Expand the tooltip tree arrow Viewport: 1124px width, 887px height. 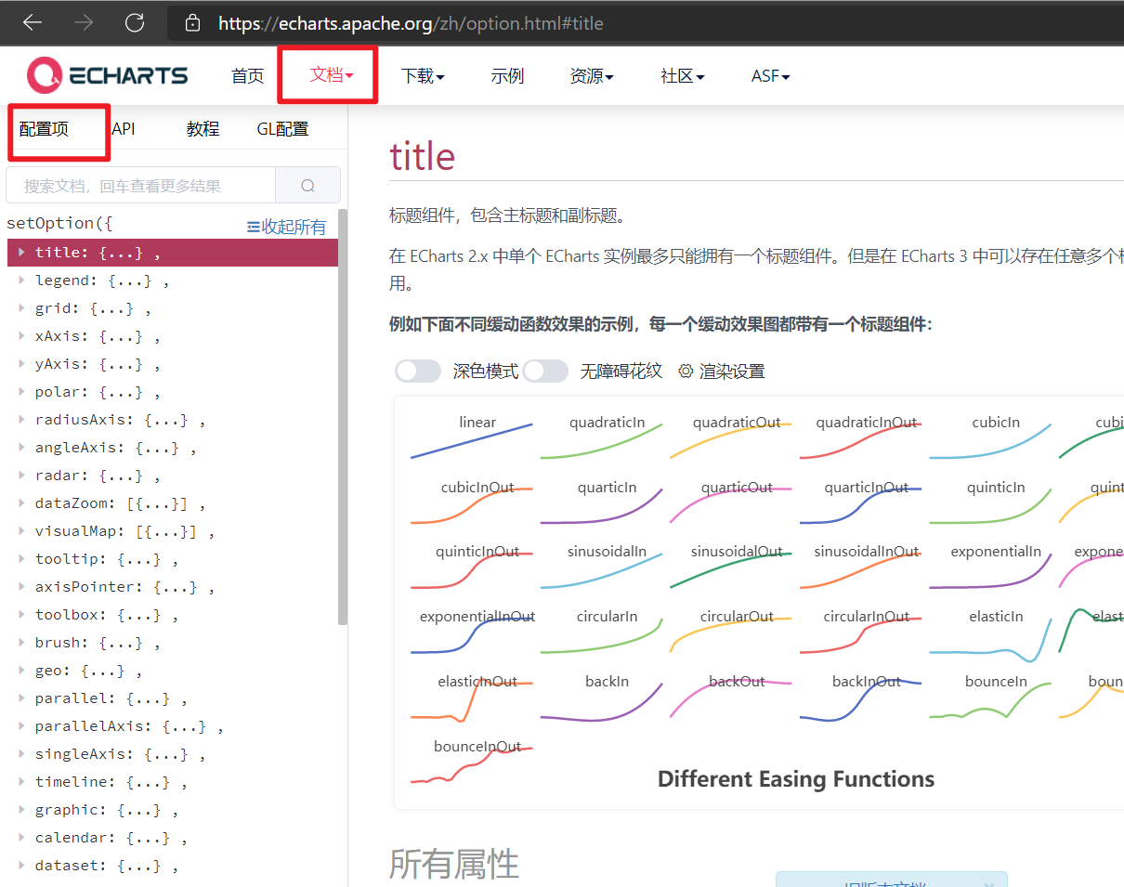pos(21,558)
